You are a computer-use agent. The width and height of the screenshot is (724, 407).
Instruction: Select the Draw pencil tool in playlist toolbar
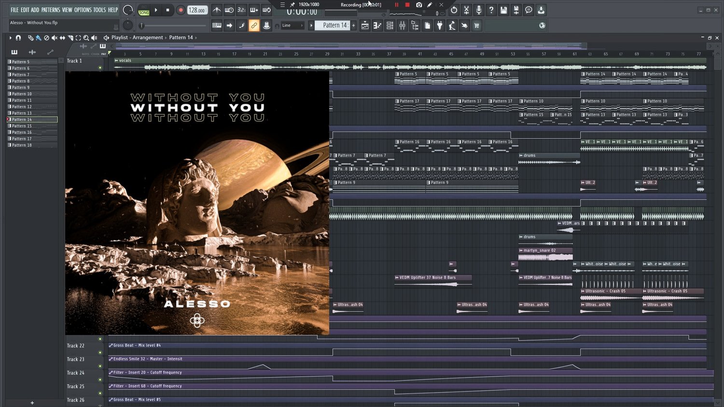pos(30,38)
